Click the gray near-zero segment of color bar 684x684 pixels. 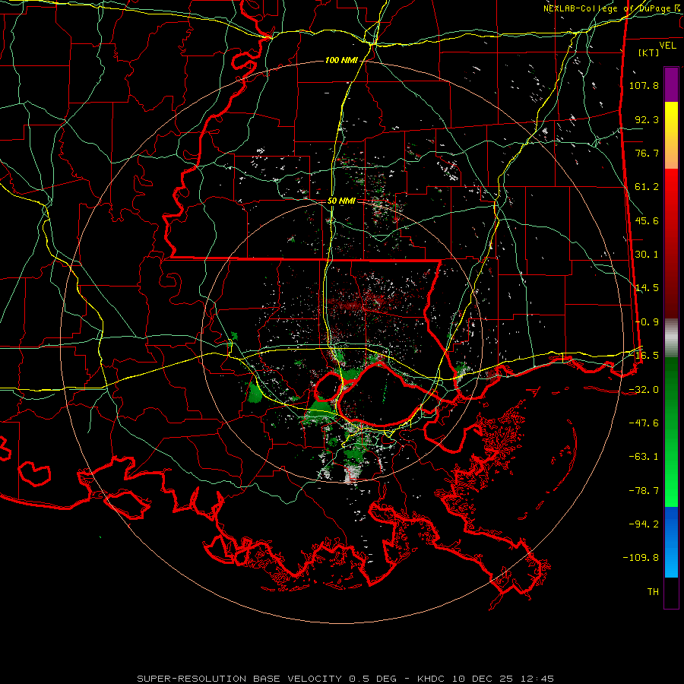tap(671, 338)
